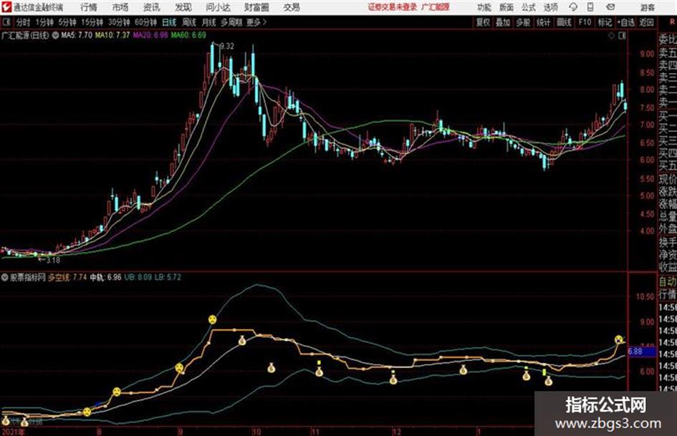Select the 日线 daily chart tab

[x=169, y=22]
